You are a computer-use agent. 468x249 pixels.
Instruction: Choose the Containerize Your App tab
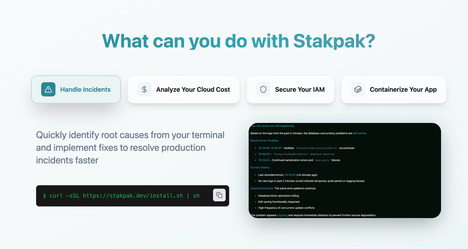403,90
